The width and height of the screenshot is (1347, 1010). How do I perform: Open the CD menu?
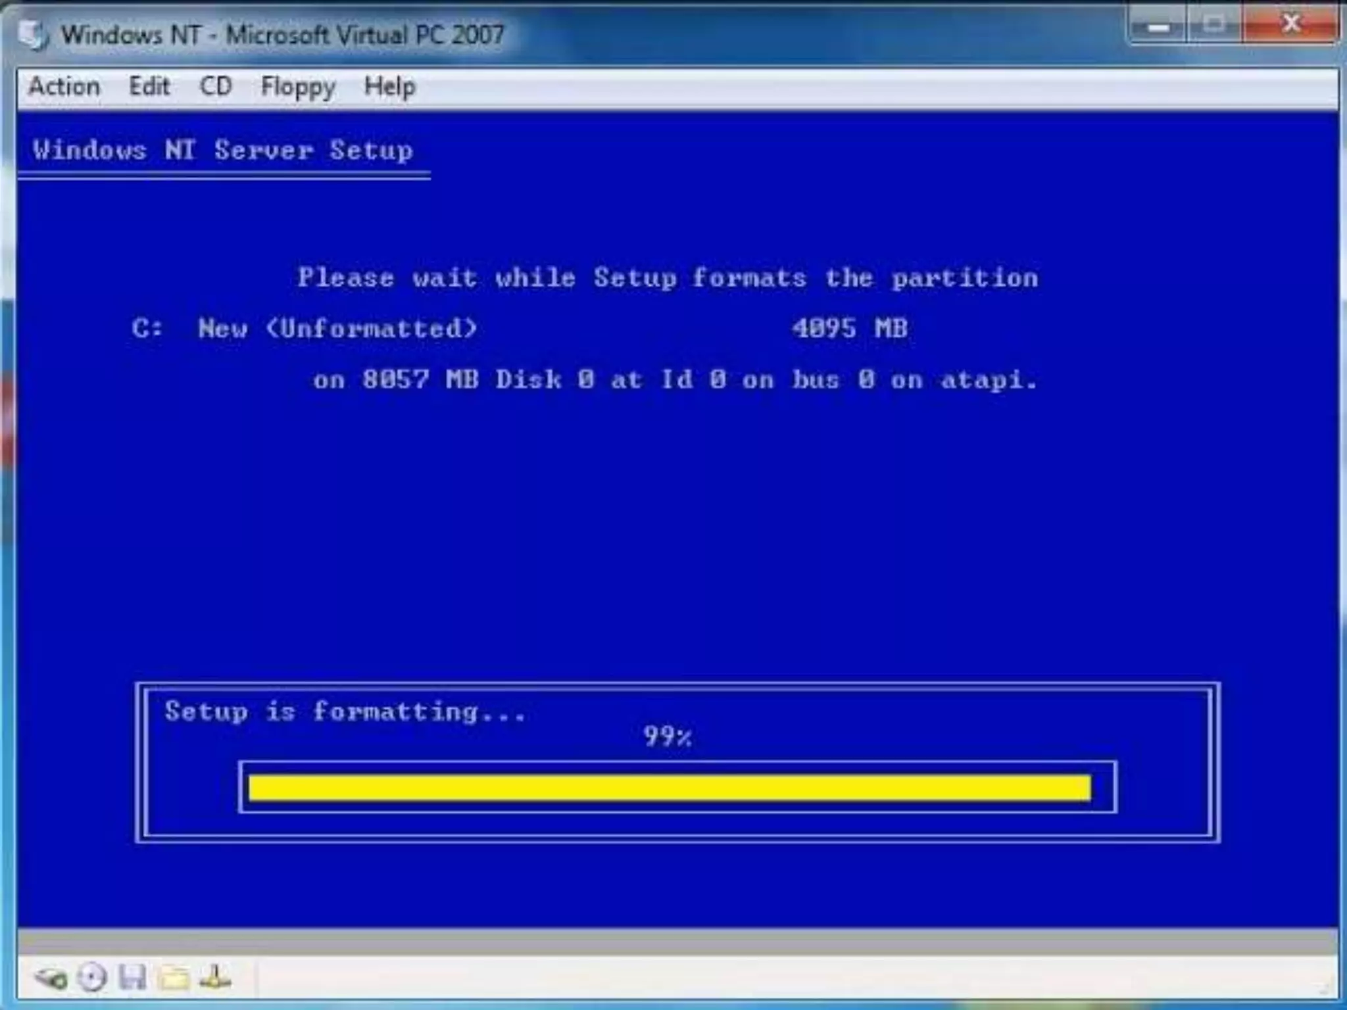216,87
